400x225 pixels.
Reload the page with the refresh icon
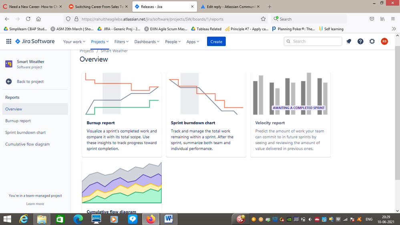click(28, 19)
